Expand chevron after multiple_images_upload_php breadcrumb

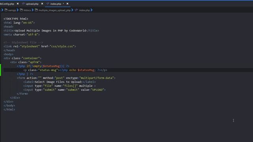coord(72,10)
